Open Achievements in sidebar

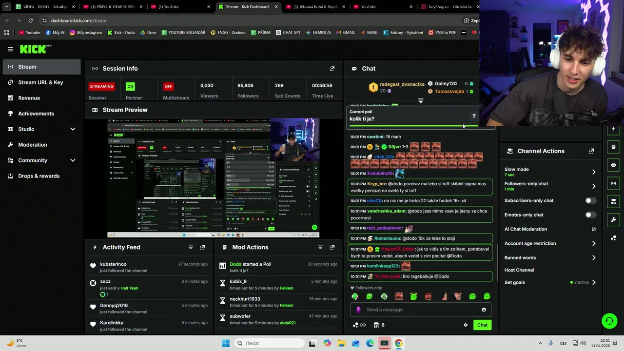tap(41, 114)
